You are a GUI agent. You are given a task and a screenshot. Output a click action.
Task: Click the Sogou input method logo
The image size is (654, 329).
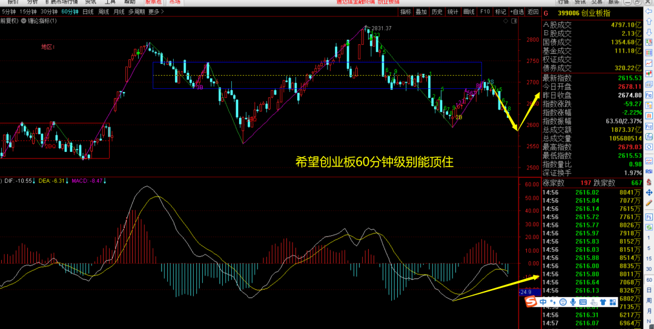point(530,302)
